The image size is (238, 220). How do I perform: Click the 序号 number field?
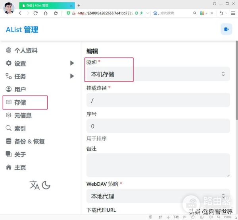(x=158, y=126)
